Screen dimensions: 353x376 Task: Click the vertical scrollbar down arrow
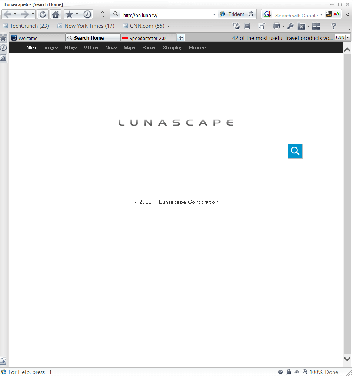[x=347, y=359]
